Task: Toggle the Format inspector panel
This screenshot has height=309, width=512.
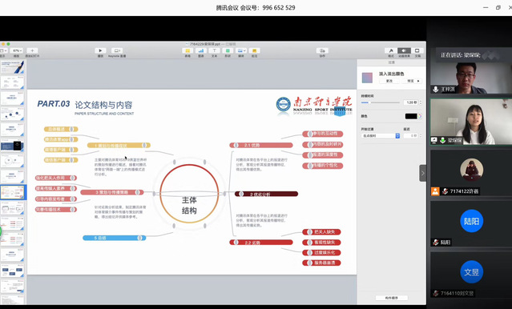Action: click(391, 50)
